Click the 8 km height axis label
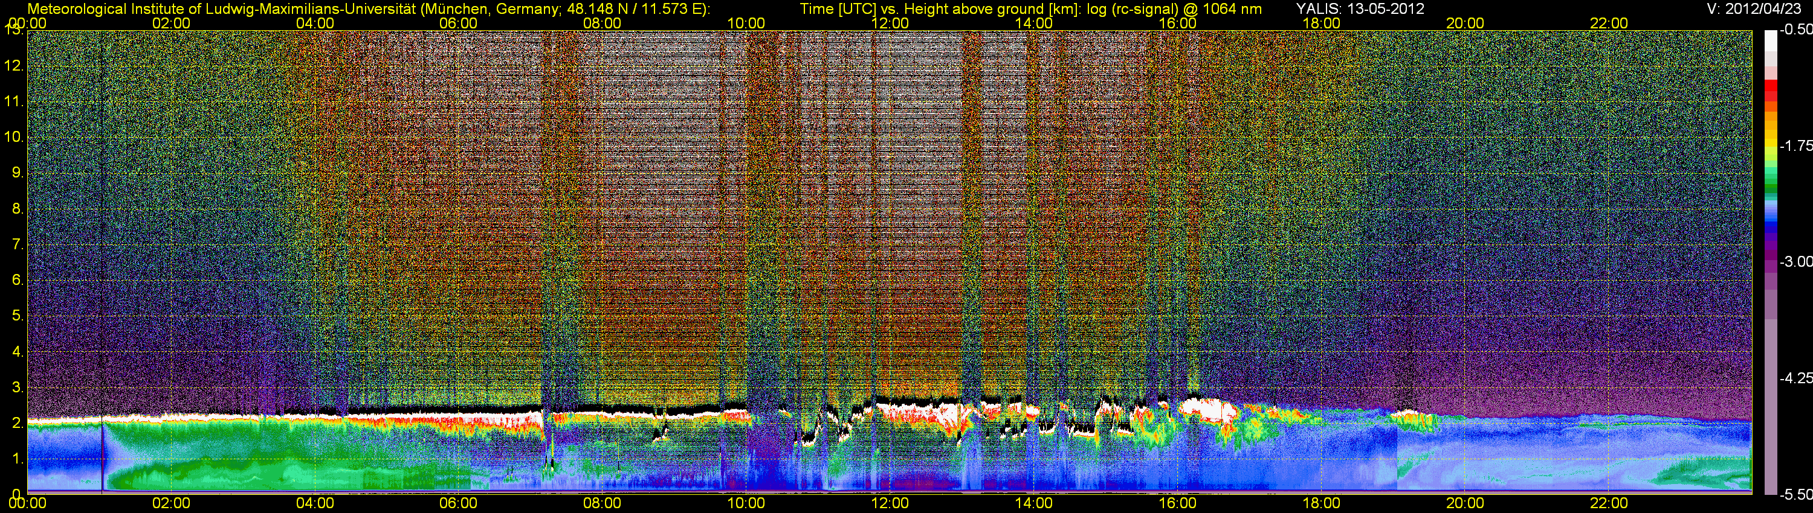This screenshot has width=1813, height=513. (x=18, y=209)
